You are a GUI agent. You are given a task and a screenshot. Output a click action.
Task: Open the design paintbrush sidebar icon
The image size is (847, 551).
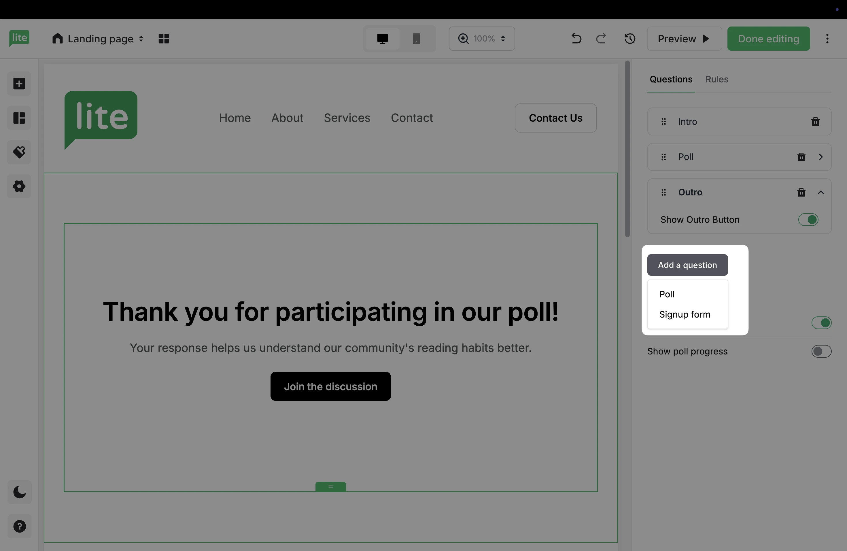coord(19,152)
